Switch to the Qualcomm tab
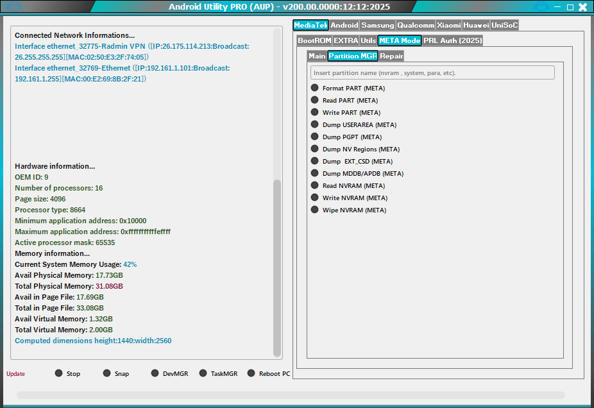 click(x=415, y=25)
